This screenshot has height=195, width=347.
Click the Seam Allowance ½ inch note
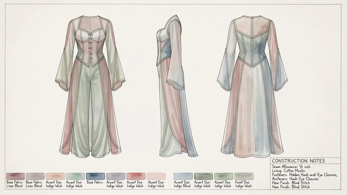click(x=291, y=167)
